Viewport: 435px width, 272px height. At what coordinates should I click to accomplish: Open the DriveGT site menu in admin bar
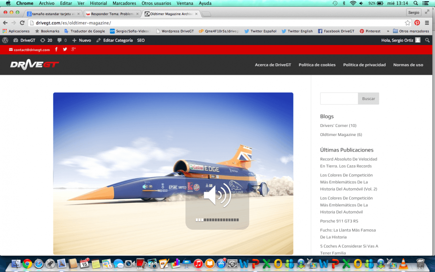pyautogui.click(x=24, y=40)
